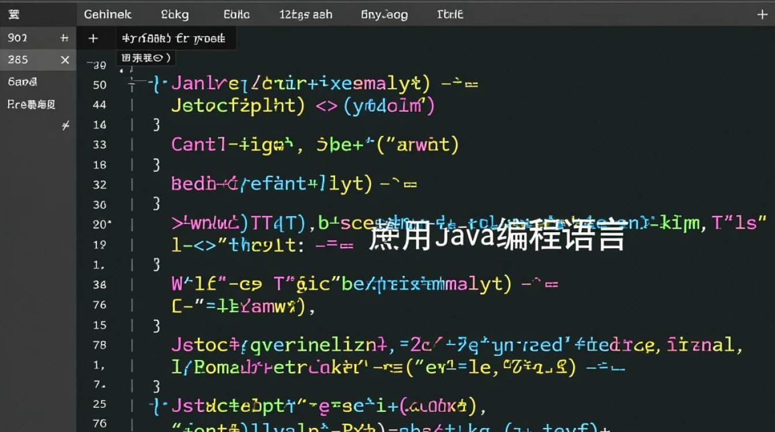This screenshot has width=775, height=432.
Task: Click the breadcrumb label below the file tab
Action: tap(145, 58)
